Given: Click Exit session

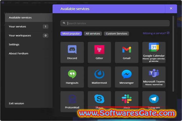Looking at the screenshot, I should 16,103.
